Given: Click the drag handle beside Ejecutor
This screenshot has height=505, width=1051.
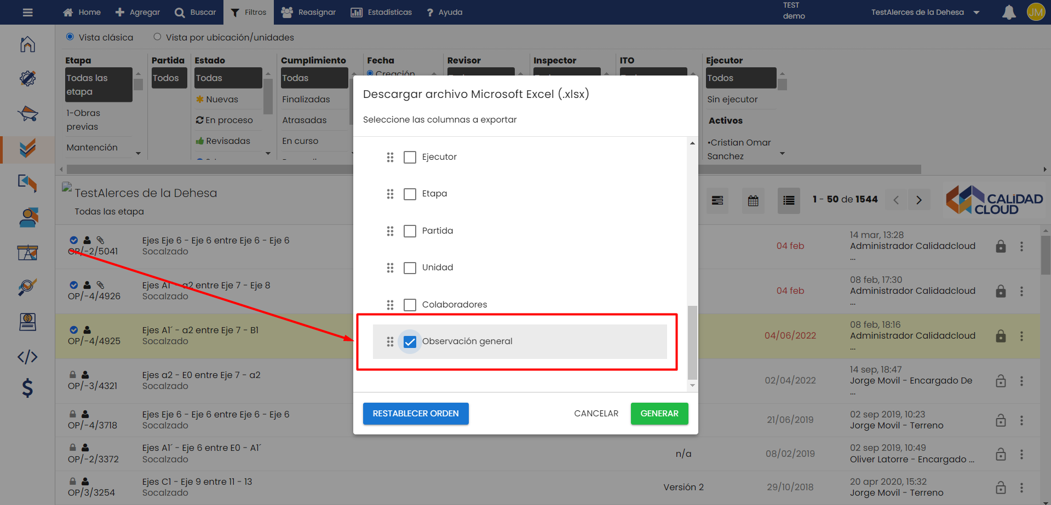Looking at the screenshot, I should tap(390, 157).
